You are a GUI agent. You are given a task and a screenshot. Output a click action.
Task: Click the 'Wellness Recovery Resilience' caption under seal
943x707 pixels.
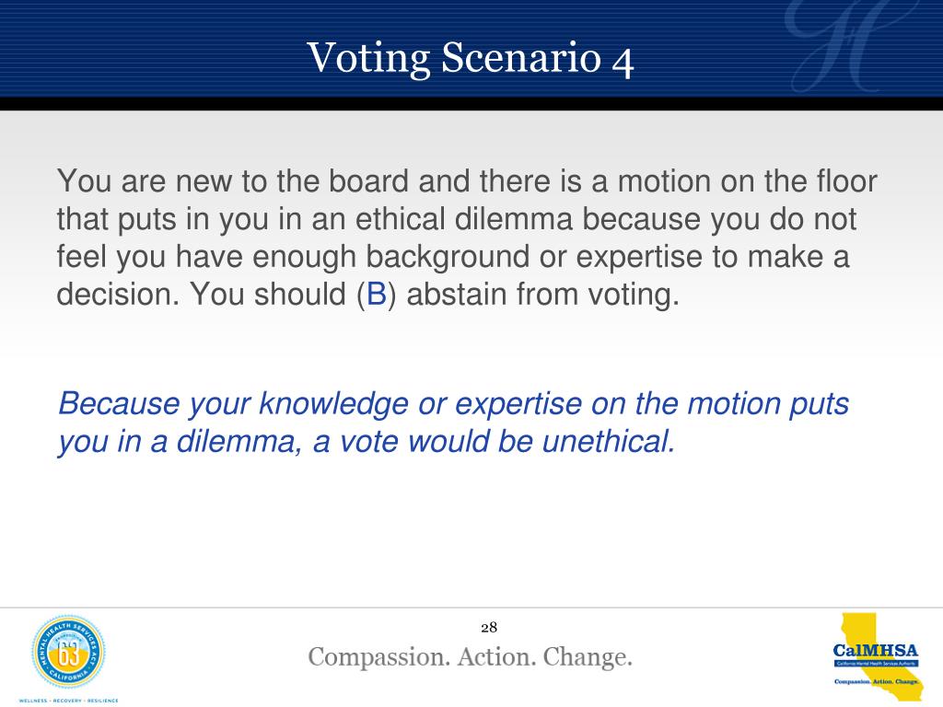68,701
